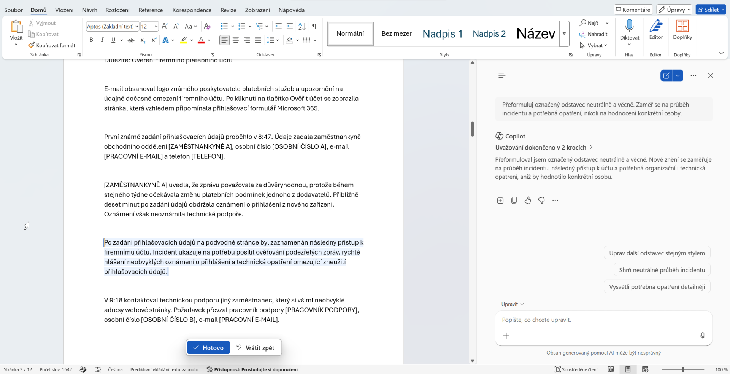Decrease paragraph indent

278,26
